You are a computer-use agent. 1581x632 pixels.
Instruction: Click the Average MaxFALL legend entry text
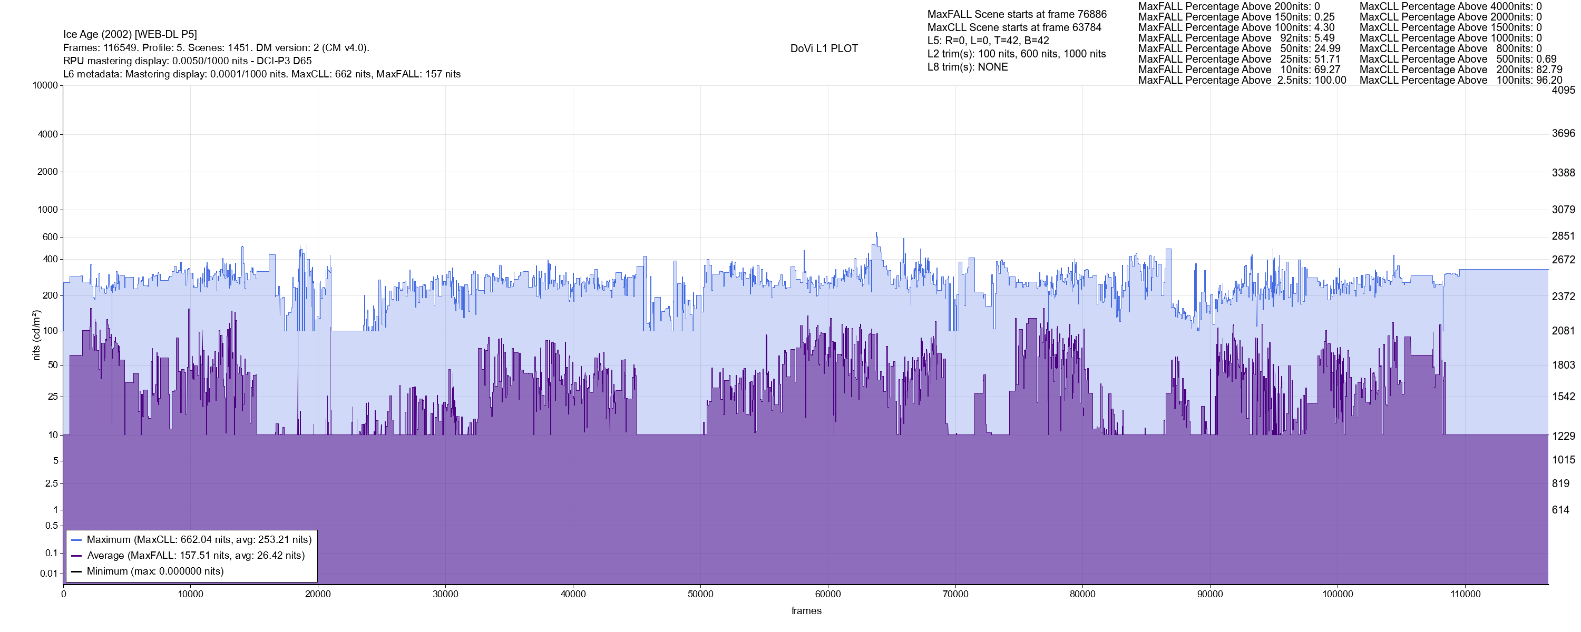coord(196,556)
